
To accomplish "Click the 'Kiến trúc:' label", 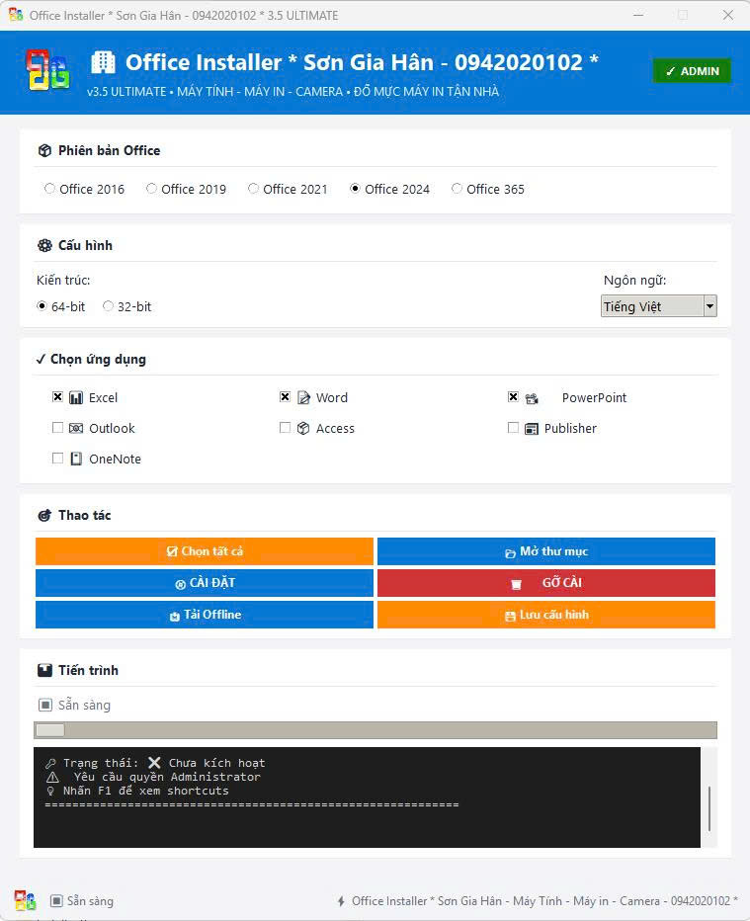I will pyautogui.click(x=63, y=281).
